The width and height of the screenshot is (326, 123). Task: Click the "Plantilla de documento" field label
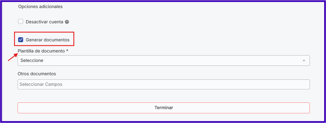tap(41, 51)
